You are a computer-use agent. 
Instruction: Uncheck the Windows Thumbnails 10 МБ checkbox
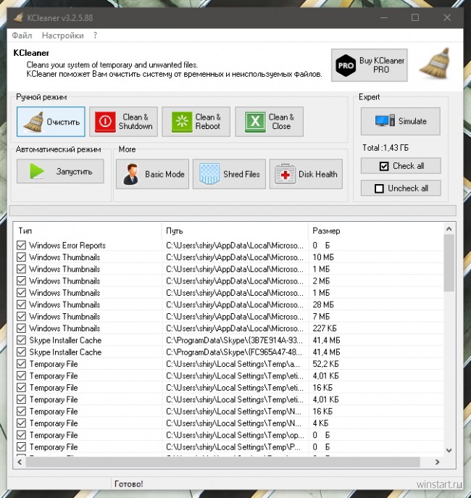click(x=21, y=257)
